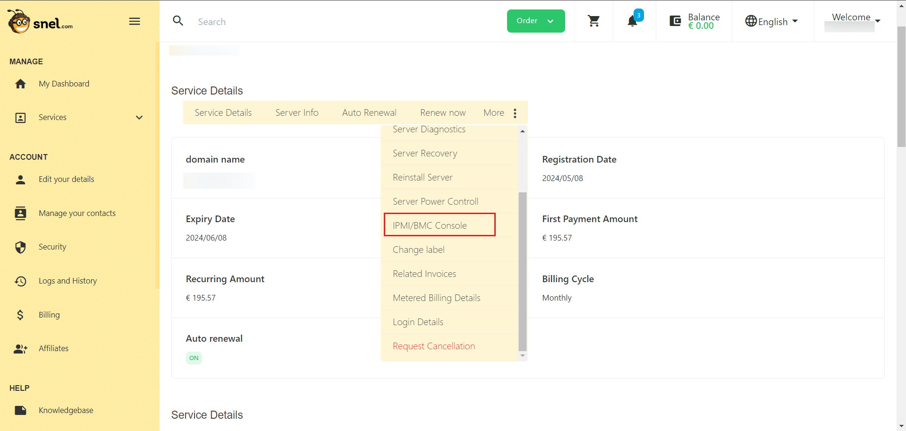906x431 pixels.
Task: Open the English language dropdown
Action: 771,22
